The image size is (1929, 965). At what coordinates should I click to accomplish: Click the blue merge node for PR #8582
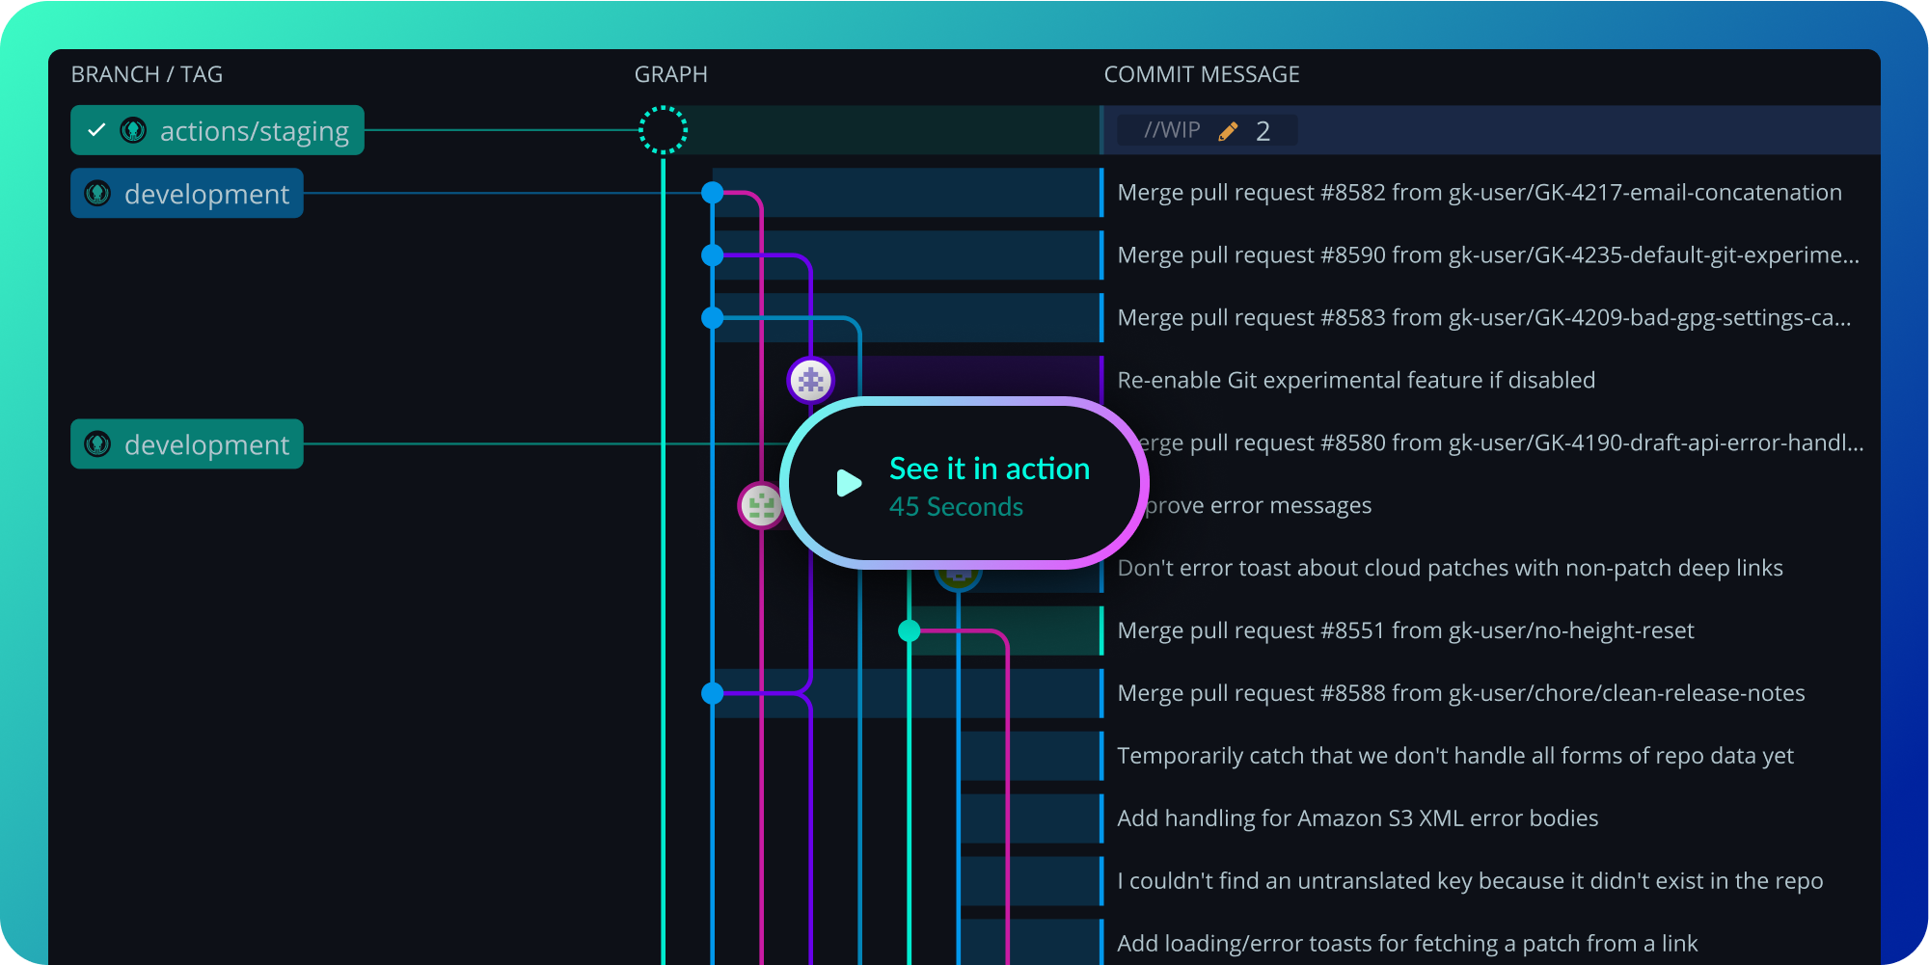(712, 193)
